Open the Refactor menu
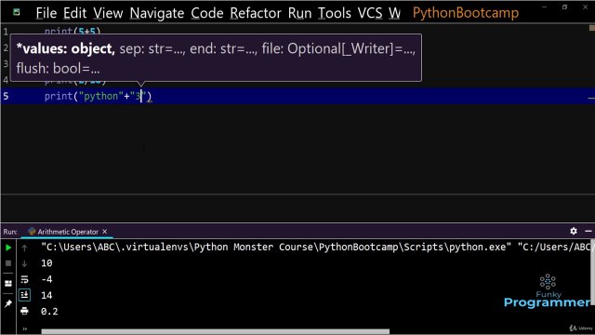The image size is (595, 335). [x=256, y=13]
